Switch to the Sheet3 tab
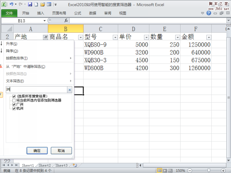This screenshot has width=231, height=173. point(62,165)
